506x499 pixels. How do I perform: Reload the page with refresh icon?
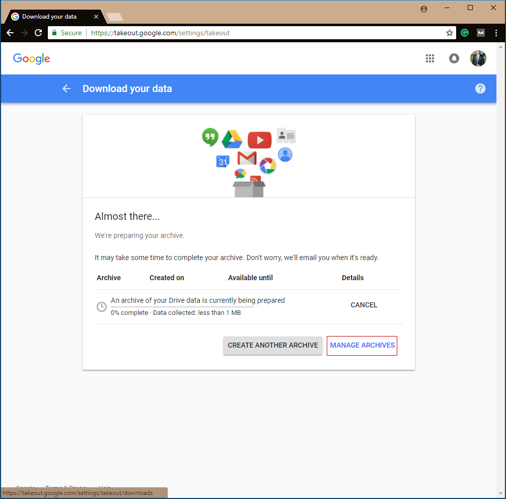38,33
